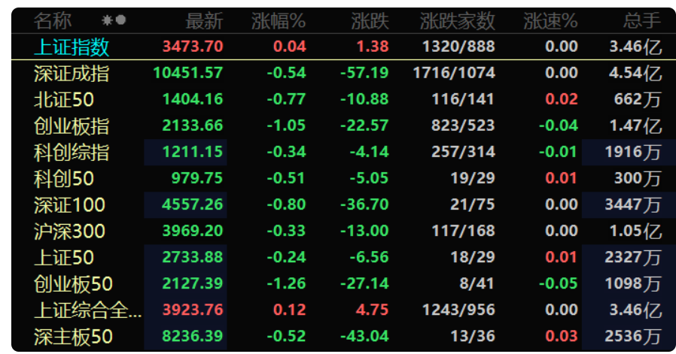676x354 pixels.
Task: Click the 深主板50 price 8236.39
Action: pos(192,336)
